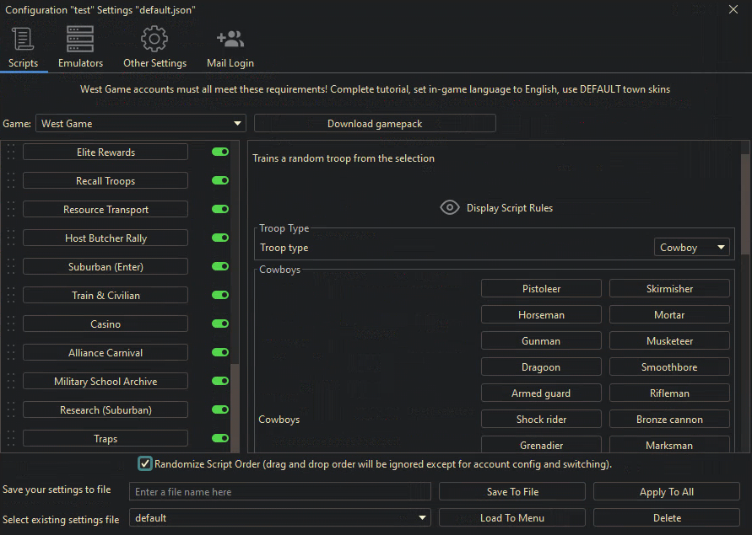This screenshot has width=752, height=535.
Task: Grab the drag handle beside Casino
Action: 11,324
